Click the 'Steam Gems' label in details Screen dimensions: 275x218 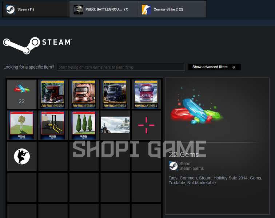[191, 169]
